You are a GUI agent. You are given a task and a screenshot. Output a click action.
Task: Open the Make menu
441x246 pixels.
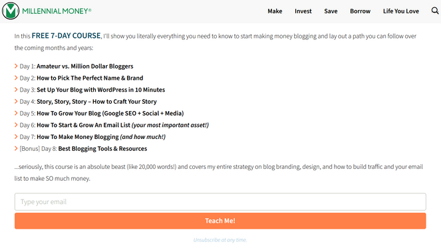(275, 11)
